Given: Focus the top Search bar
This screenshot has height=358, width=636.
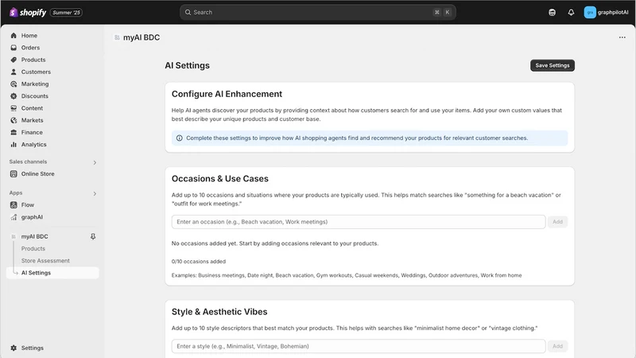Looking at the screenshot, I should coord(317,12).
